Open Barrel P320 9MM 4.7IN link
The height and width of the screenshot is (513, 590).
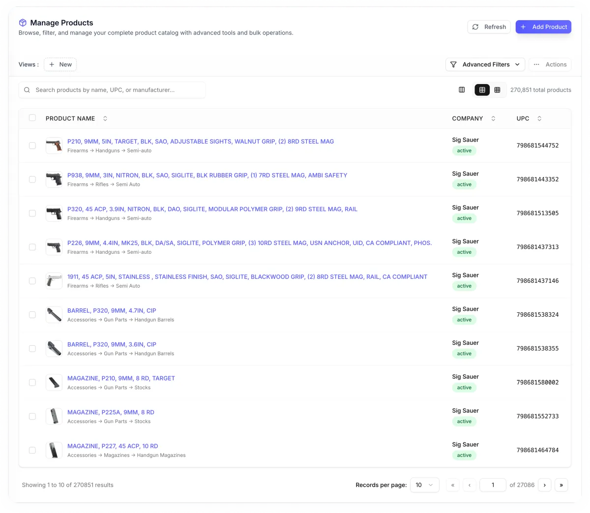(112, 311)
